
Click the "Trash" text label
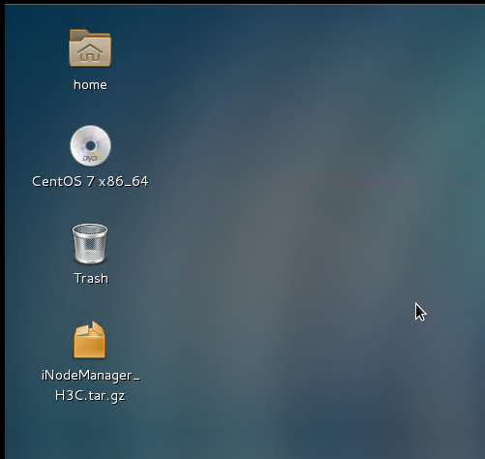(x=91, y=278)
